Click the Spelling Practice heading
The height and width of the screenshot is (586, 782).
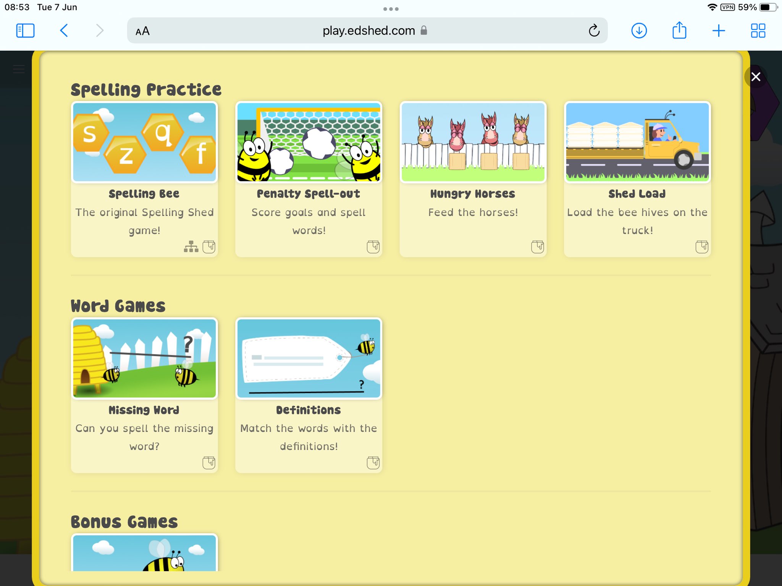[x=146, y=90]
